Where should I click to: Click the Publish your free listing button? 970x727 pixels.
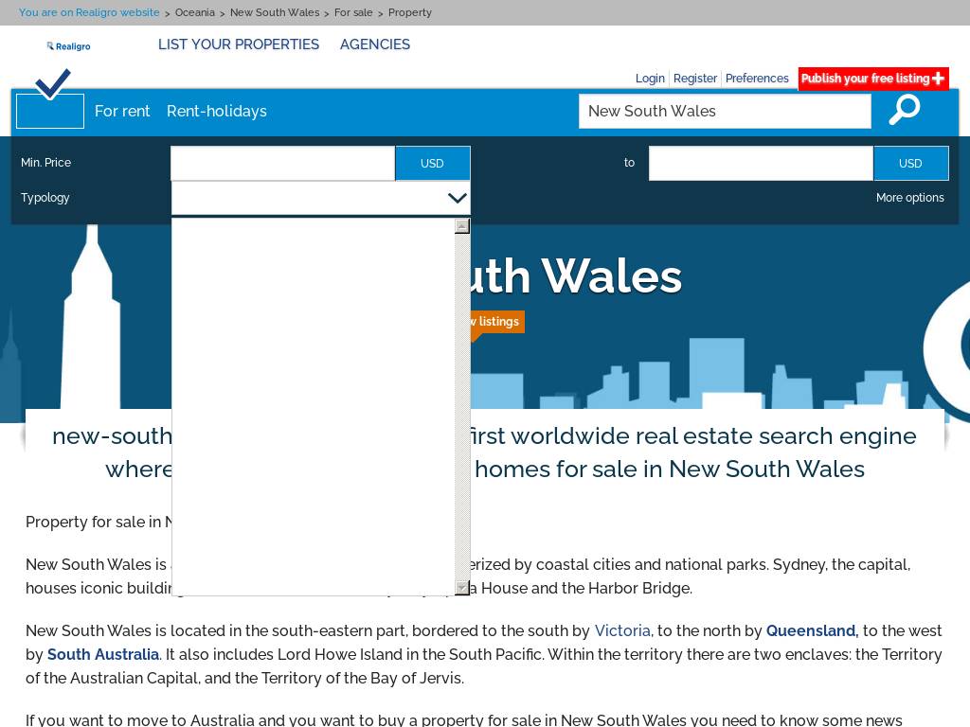(x=872, y=79)
